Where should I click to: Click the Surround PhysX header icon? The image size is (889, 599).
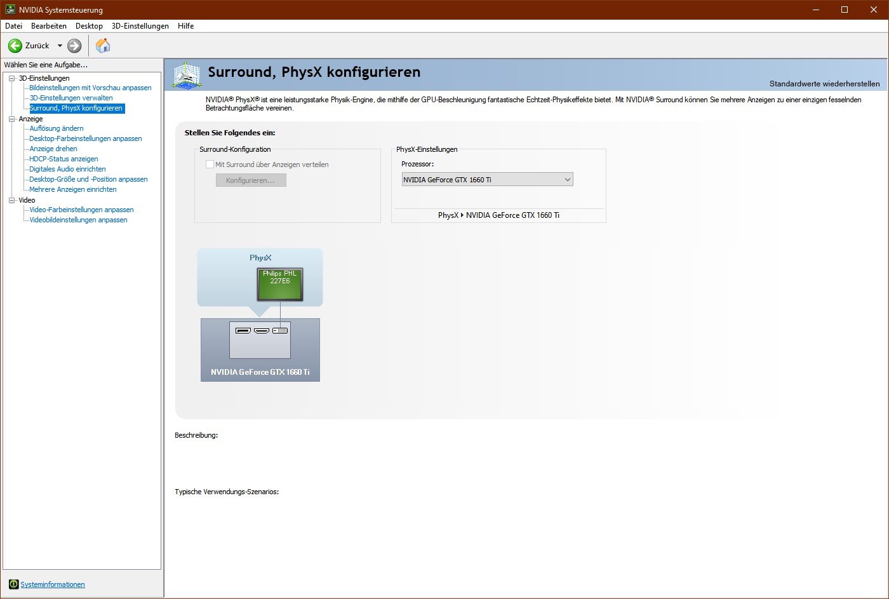[x=186, y=76]
